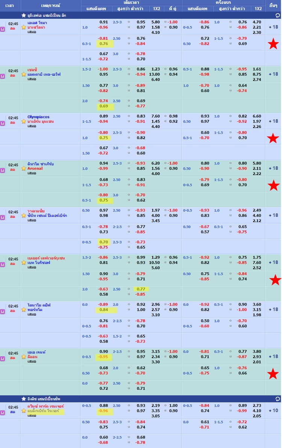Pick highlighted 0.70 handicap odds under วาเลนเซีย
The width and height of the screenshot is (282, 448).
tap(104, 242)
